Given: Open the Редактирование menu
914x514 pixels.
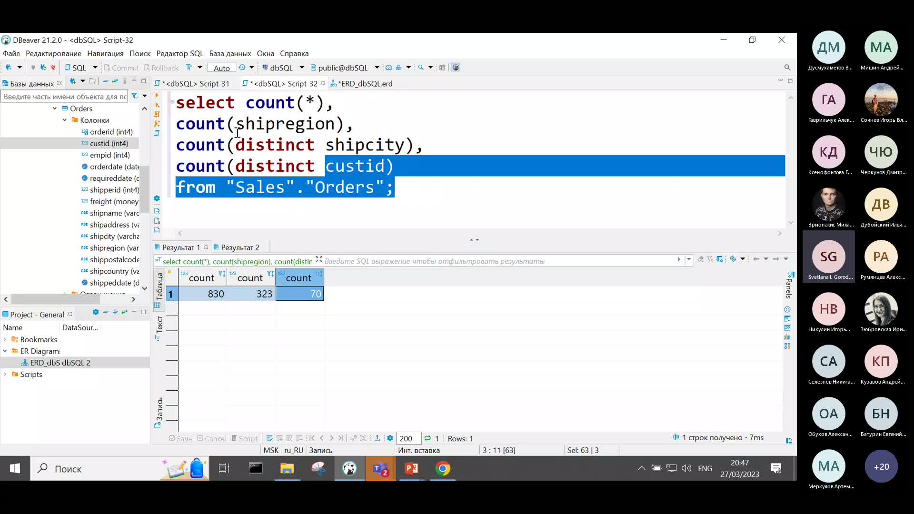Looking at the screenshot, I should click(x=53, y=53).
